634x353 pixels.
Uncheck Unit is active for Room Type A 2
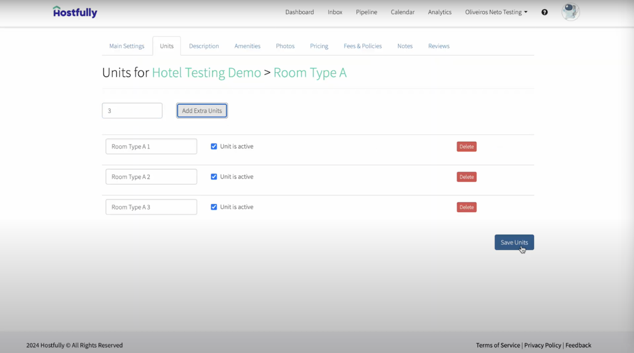pyautogui.click(x=214, y=177)
